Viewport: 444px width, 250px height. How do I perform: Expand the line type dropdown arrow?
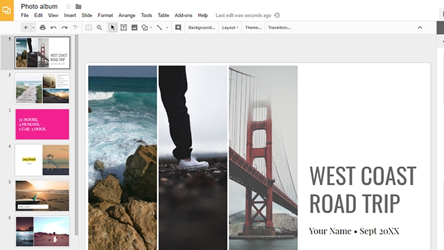(x=167, y=27)
